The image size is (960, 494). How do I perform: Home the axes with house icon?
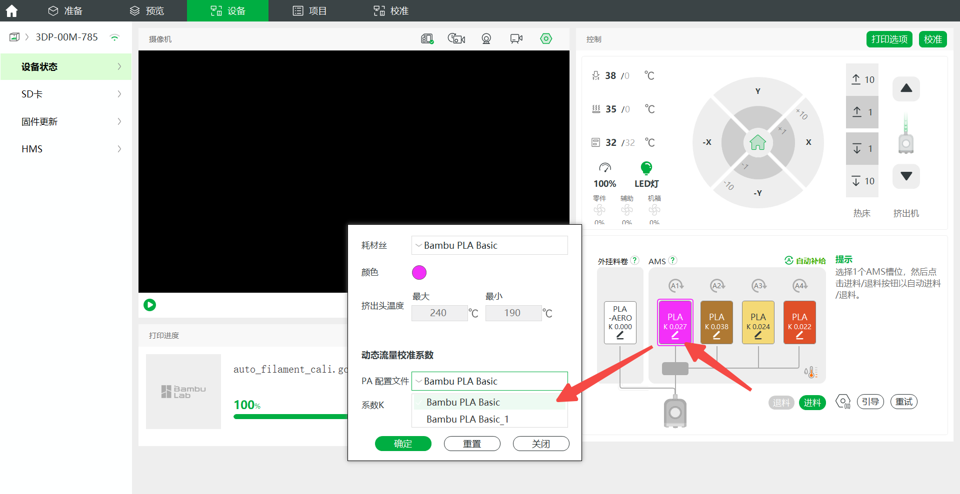[758, 142]
